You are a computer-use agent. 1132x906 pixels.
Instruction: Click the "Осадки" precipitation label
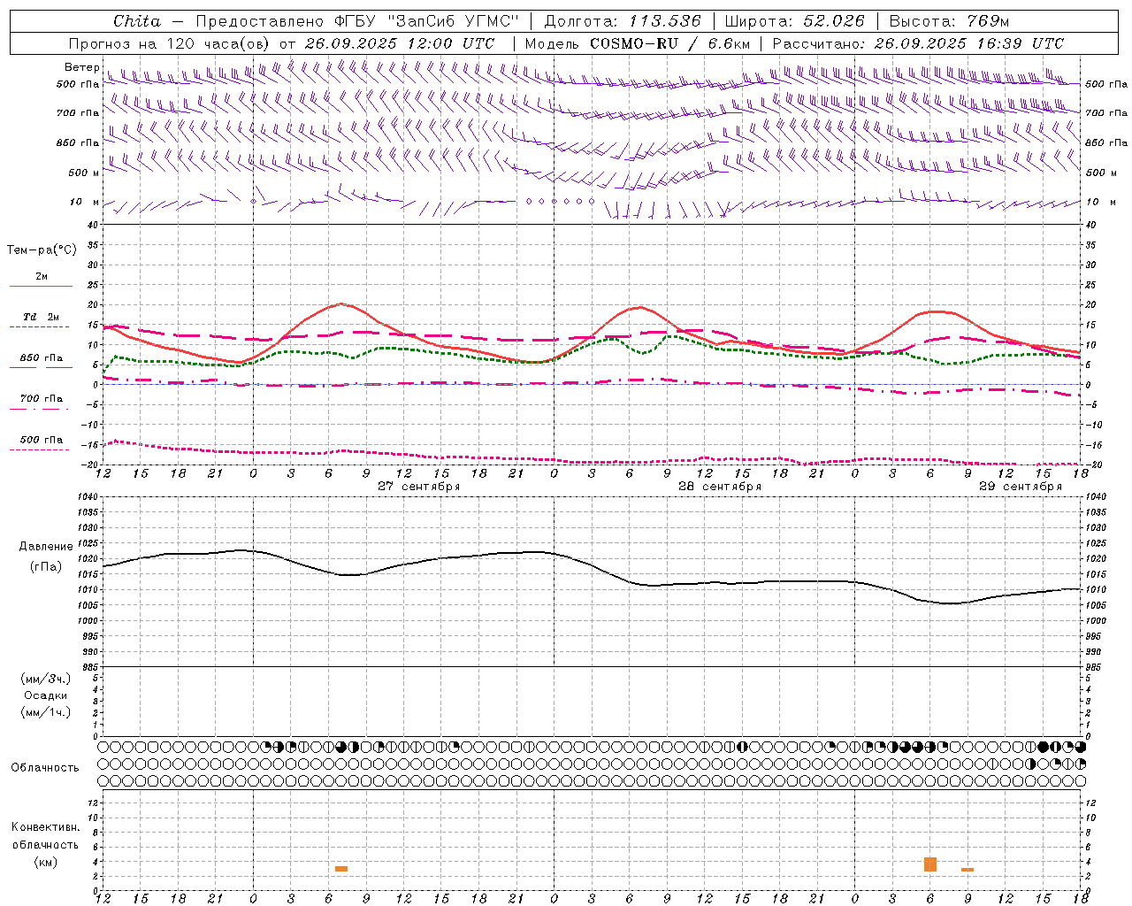[46, 695]
